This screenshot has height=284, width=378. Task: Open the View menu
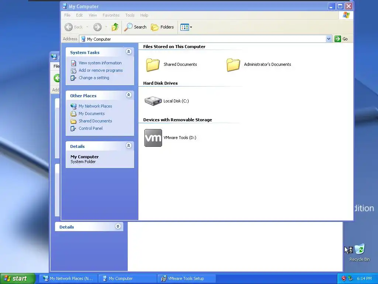[x=93, y=15]
